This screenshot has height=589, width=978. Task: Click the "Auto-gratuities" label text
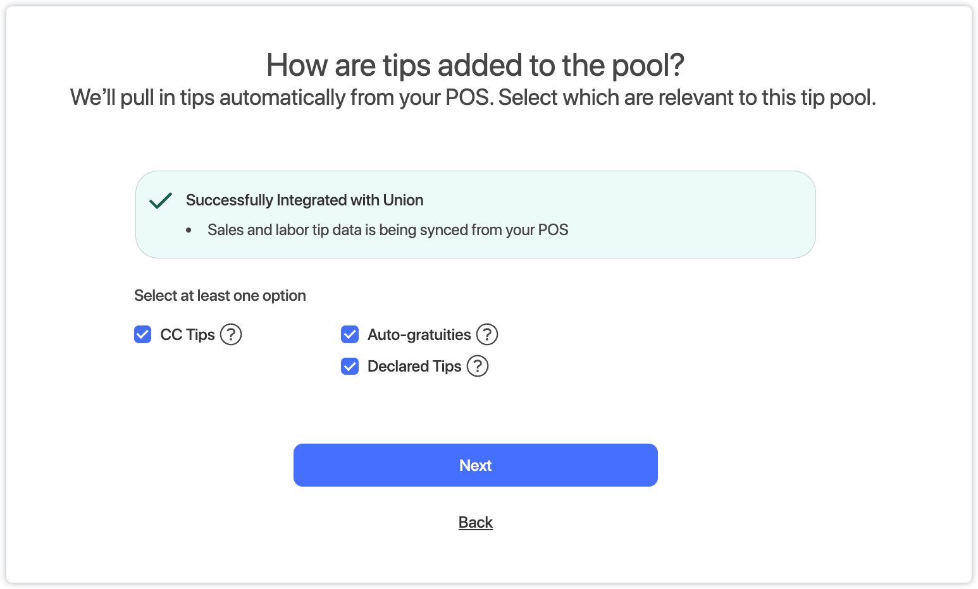point(419,335)
